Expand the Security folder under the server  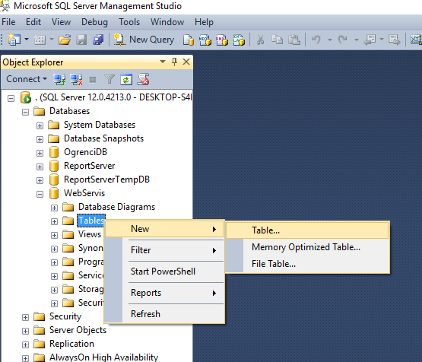(25, 317)
